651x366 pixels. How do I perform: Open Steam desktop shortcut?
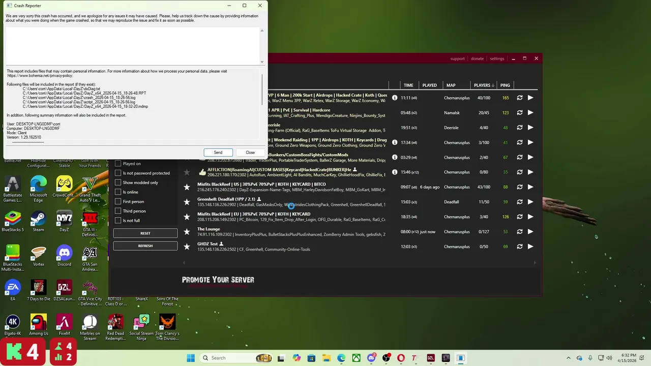pyautogui.click(x=38, y=221)
